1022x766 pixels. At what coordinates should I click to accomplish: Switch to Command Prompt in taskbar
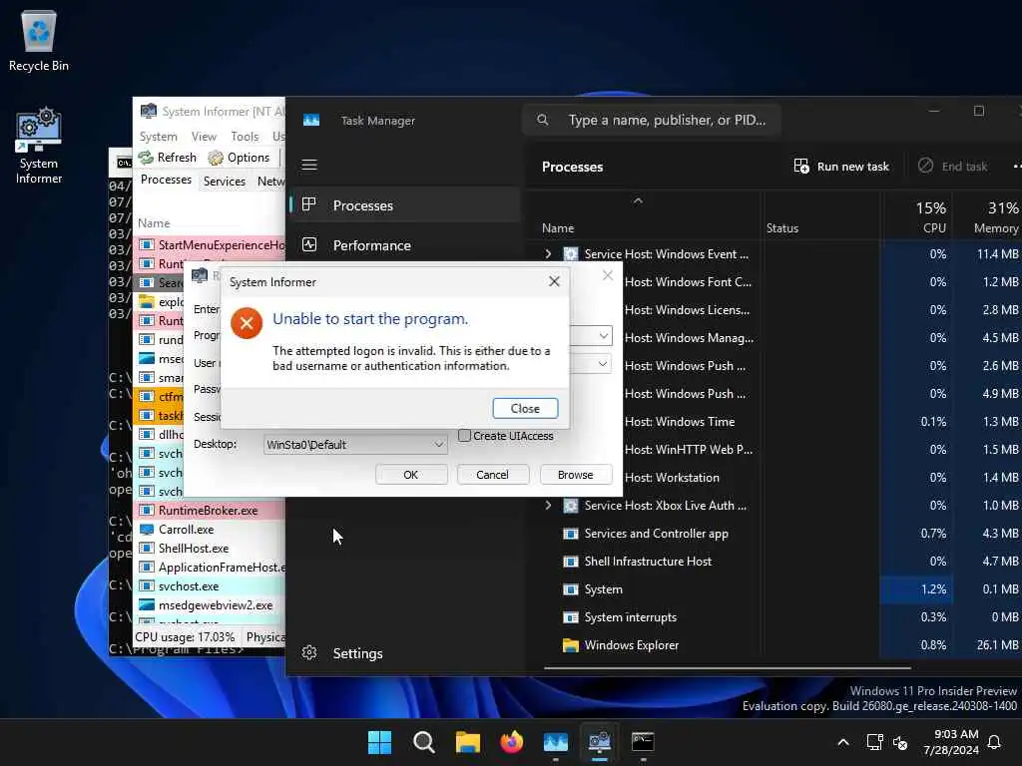coord(643,742)
